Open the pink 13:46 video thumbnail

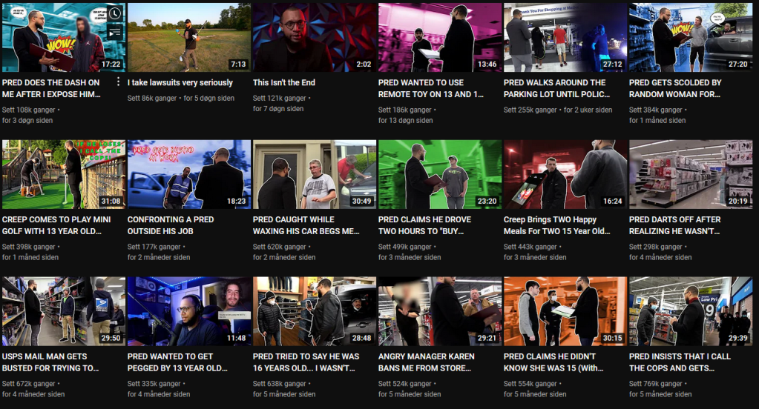[x=439, y=37]
